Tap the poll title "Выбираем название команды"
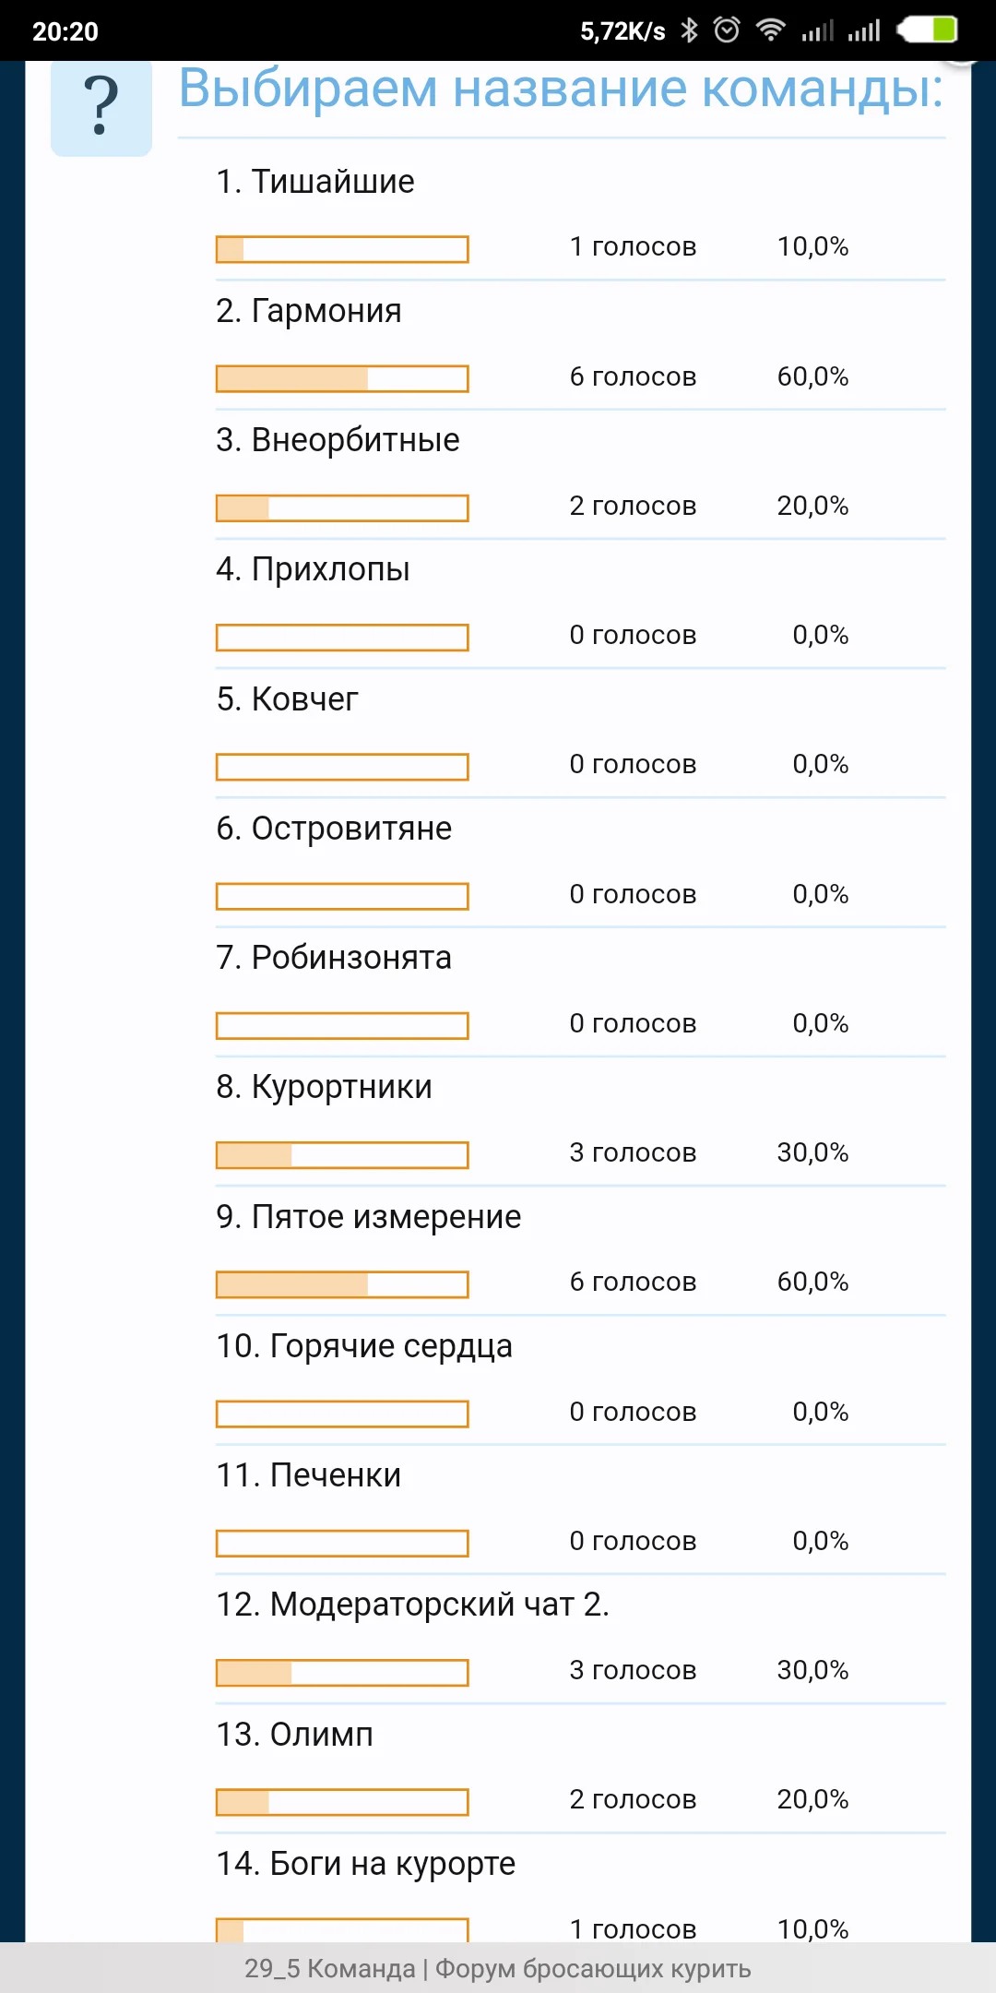 [561, 90]
